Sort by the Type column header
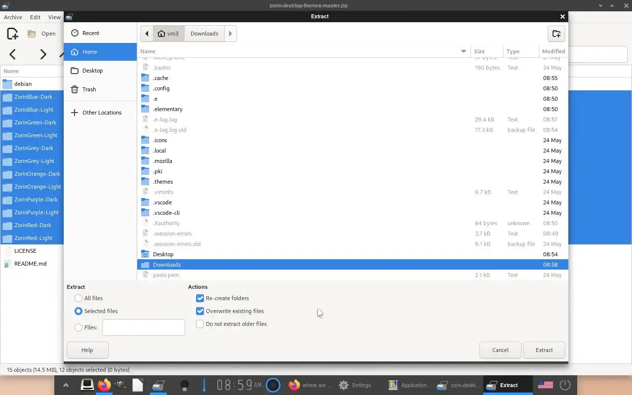The image size is (632, 395). pos(520,51)
